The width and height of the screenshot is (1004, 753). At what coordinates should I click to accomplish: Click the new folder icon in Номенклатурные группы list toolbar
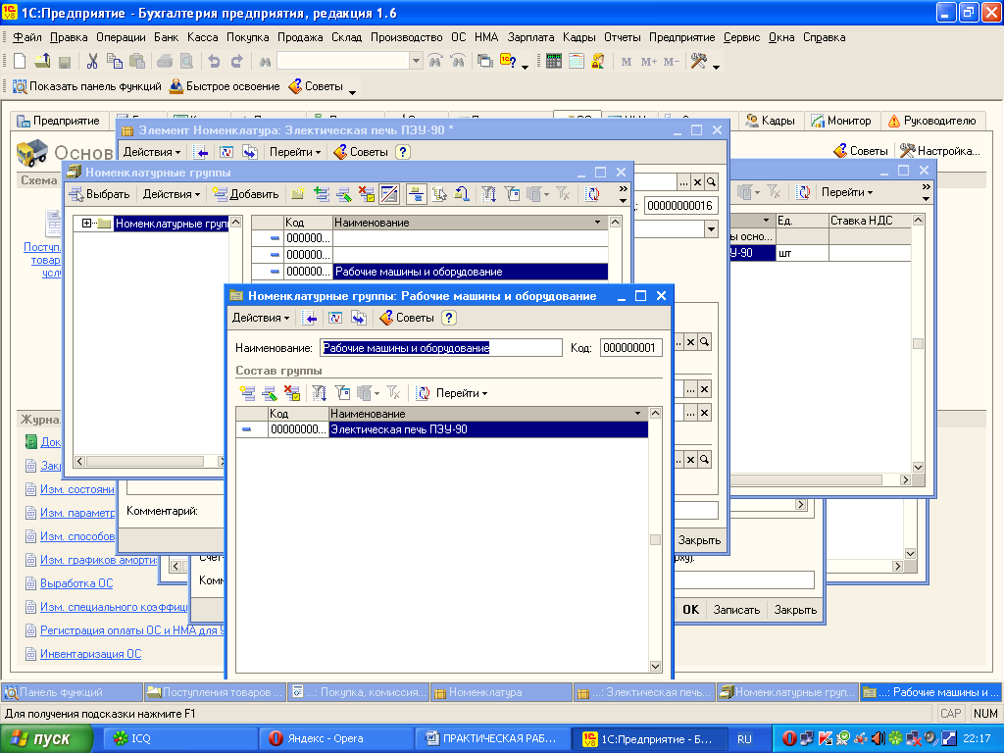[x=297, y=193]
